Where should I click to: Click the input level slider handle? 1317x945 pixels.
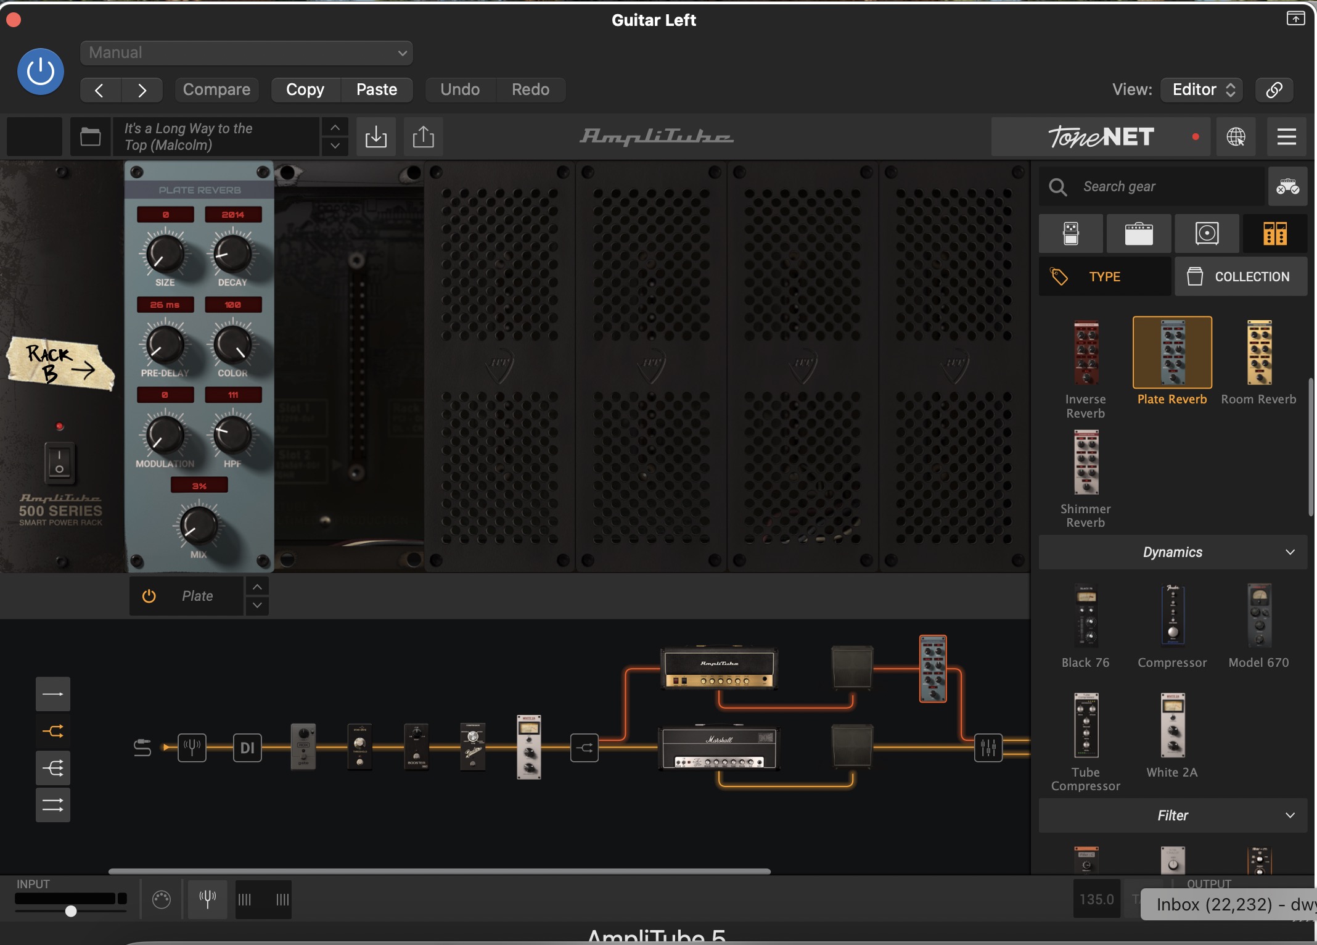(71, 911)
